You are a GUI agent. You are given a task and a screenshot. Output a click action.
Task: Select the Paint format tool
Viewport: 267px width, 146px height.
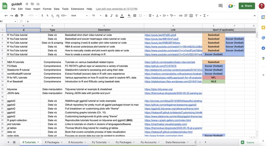pyautogui.click(x=22, y=16)
